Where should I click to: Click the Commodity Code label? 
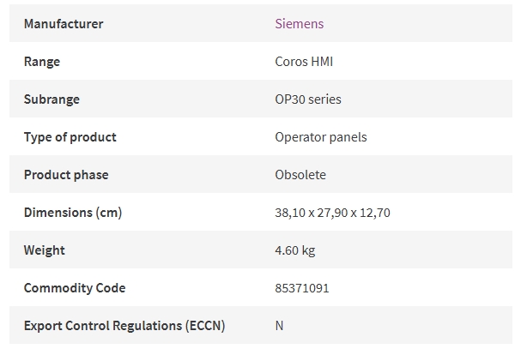75,288
